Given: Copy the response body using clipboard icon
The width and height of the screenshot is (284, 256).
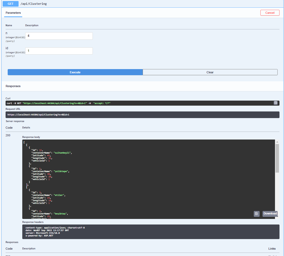Looking at the screenshot, I should (256, 214).
